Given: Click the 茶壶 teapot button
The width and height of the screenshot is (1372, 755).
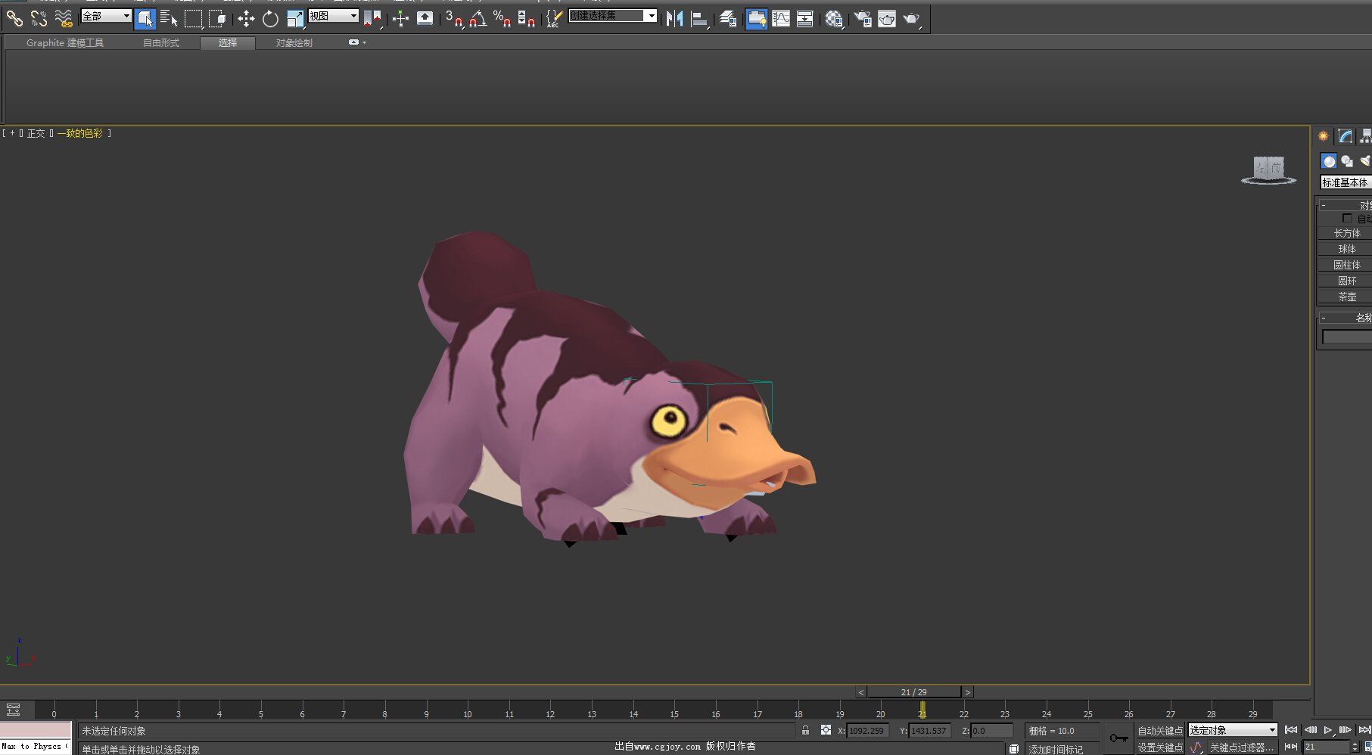Looking at the screenshot, I should pyautogui.click(x=1346, y=297).
